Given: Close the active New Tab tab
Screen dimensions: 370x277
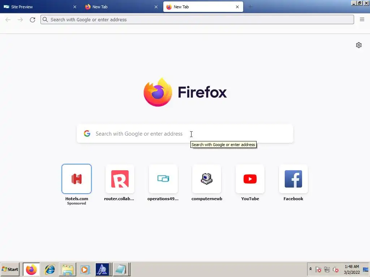Looking at the screenshot, I should [237, 7].
